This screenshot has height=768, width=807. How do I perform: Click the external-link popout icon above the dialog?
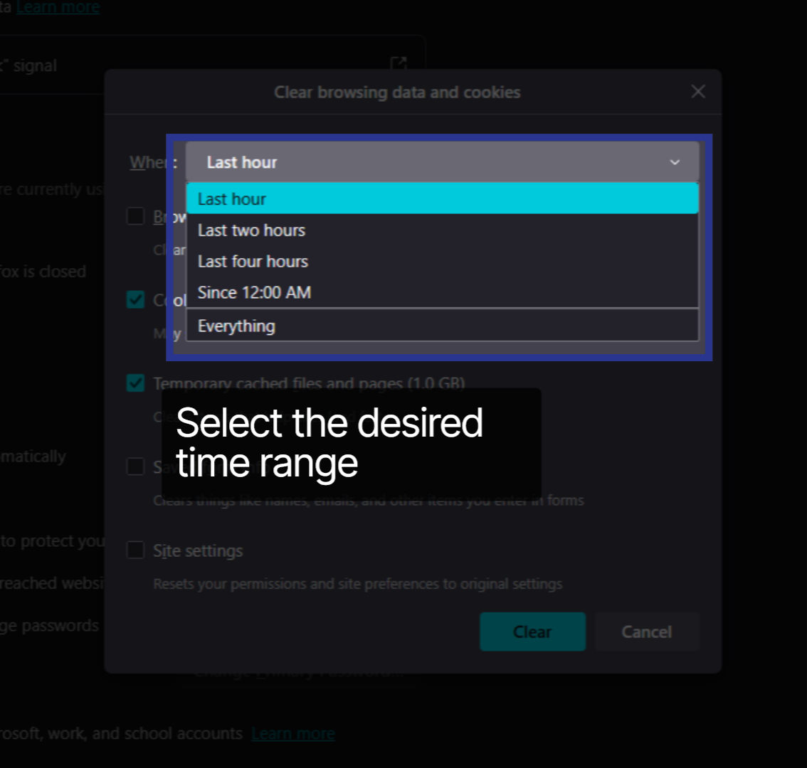click(x=399, y=63)
